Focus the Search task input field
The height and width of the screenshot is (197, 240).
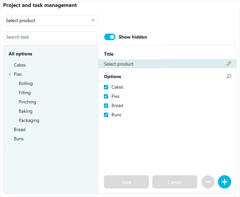[50, 37]
